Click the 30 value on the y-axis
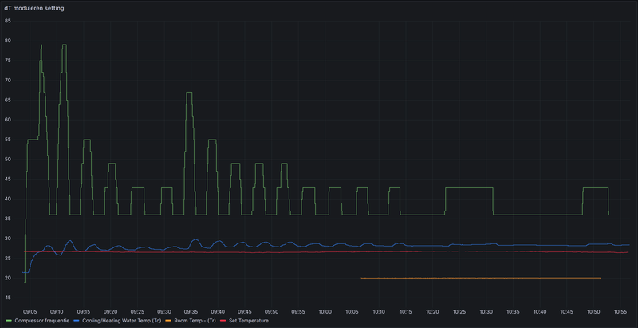Screen dimensions: 638x328 (x=7, y=239)
